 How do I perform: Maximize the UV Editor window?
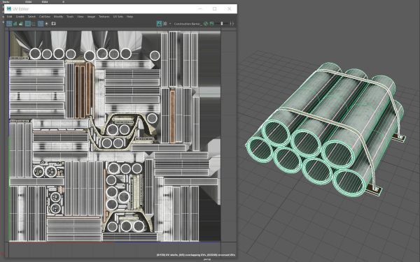(215, 9)
